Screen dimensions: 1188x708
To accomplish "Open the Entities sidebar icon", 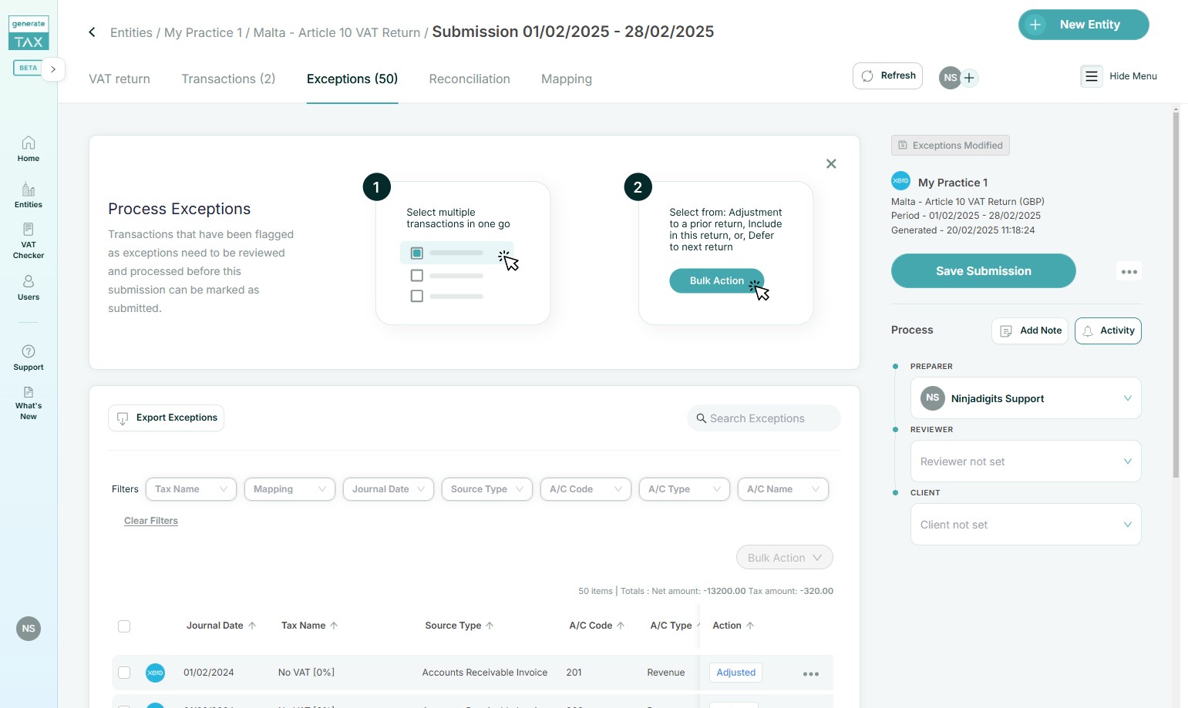I will 29,195.
